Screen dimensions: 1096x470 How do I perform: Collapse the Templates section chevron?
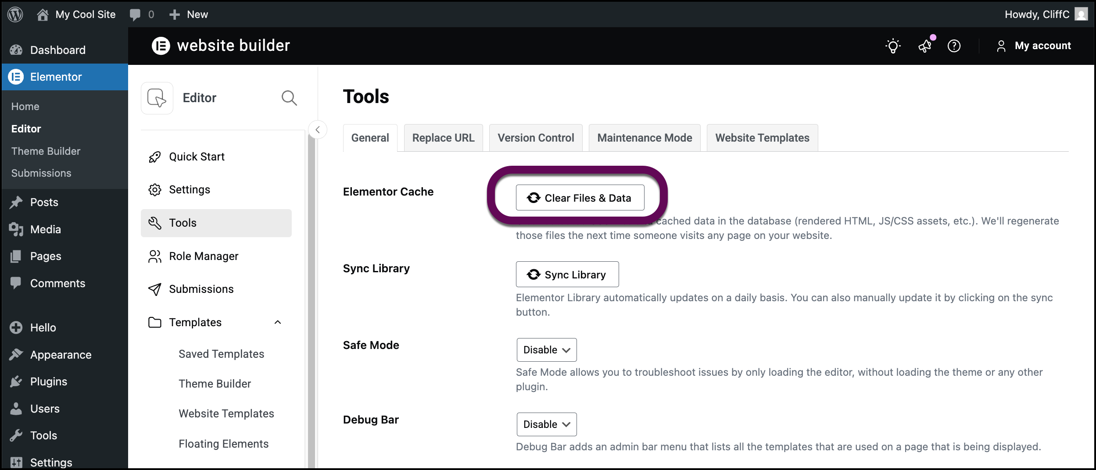tap(277, 322)
